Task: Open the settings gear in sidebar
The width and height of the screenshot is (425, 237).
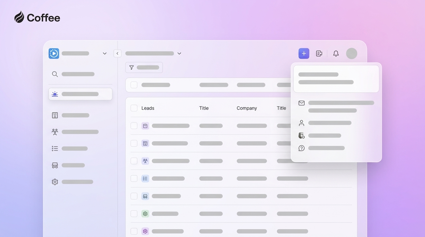Action: click(x=55, y=182)
